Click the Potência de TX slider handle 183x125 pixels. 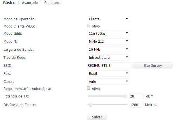coord(125,96)
